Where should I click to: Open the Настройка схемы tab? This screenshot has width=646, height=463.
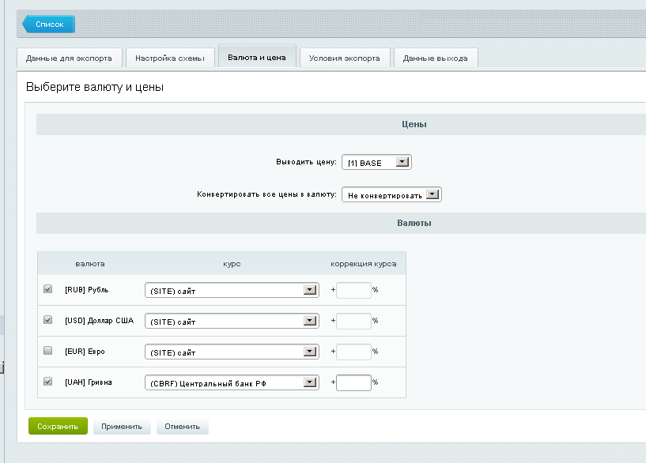coord(170,58)
